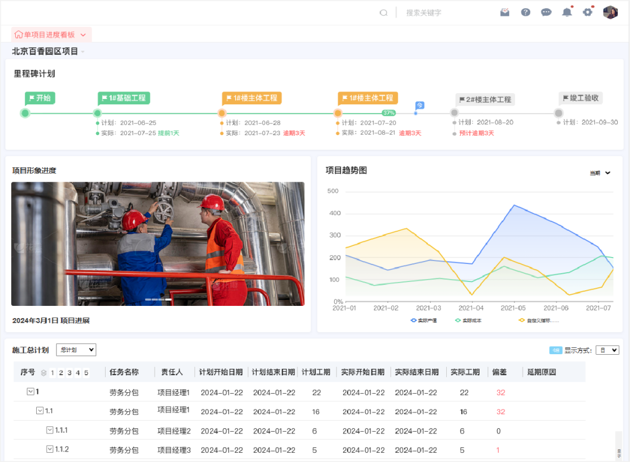Open the mail inbox icon
This screenshot has width=630, height=462.
[505, 12]
